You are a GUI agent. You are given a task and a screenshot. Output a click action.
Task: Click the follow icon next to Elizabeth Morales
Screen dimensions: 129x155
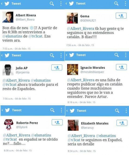point(122,123)
